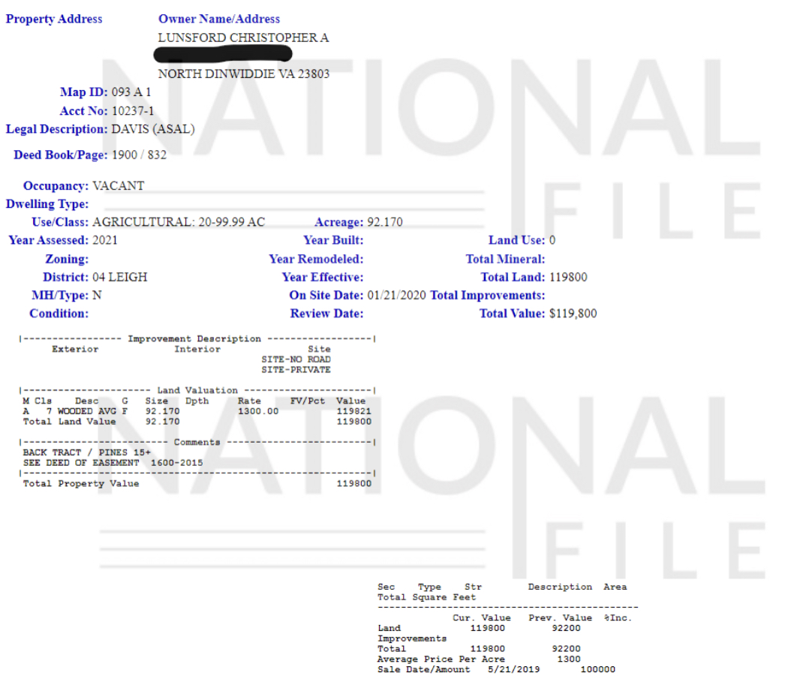Click the "Land Valuation" section header
This screenshot has height=700, width=812.
(x=197, y=390)
